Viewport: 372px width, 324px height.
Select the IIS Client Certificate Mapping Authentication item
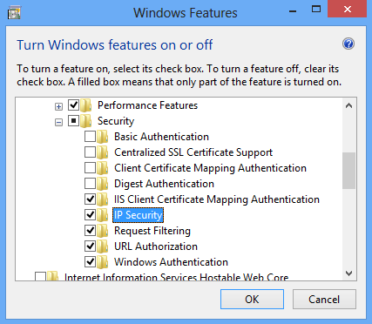click(217, 199)
